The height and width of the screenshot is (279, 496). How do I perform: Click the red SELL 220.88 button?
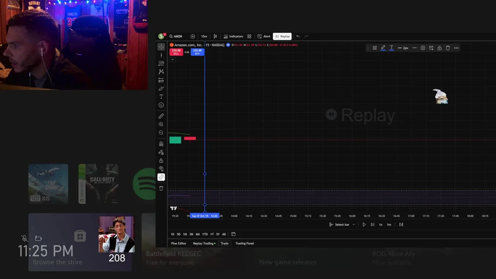pyautogui.click(x=176, y=52)
